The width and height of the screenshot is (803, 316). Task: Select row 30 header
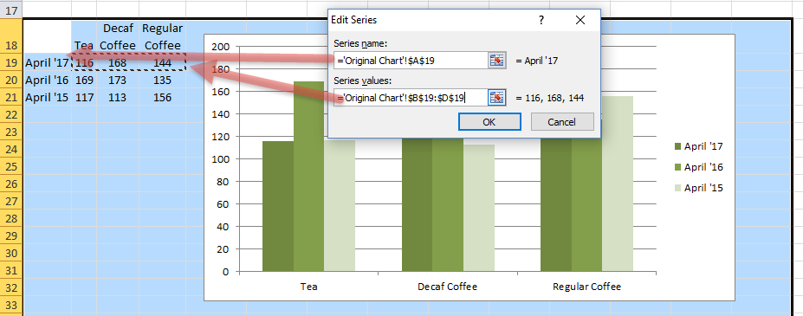tap(11, 253)
